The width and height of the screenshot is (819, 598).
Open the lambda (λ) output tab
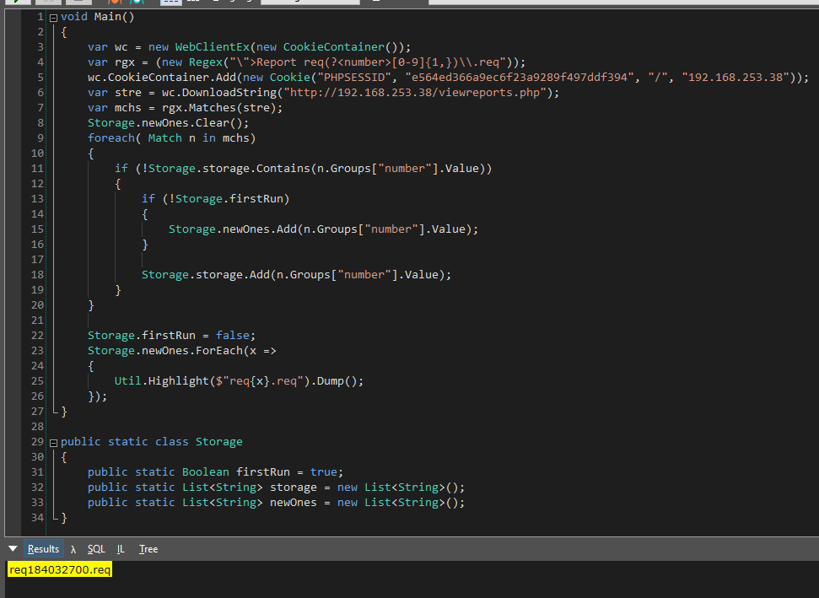[x=73, y=549]
